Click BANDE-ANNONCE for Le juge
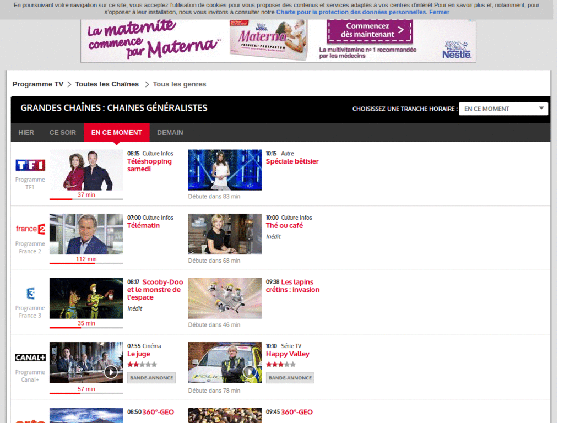The width and height of the screenshot is (564, 423). click(151, 378)
